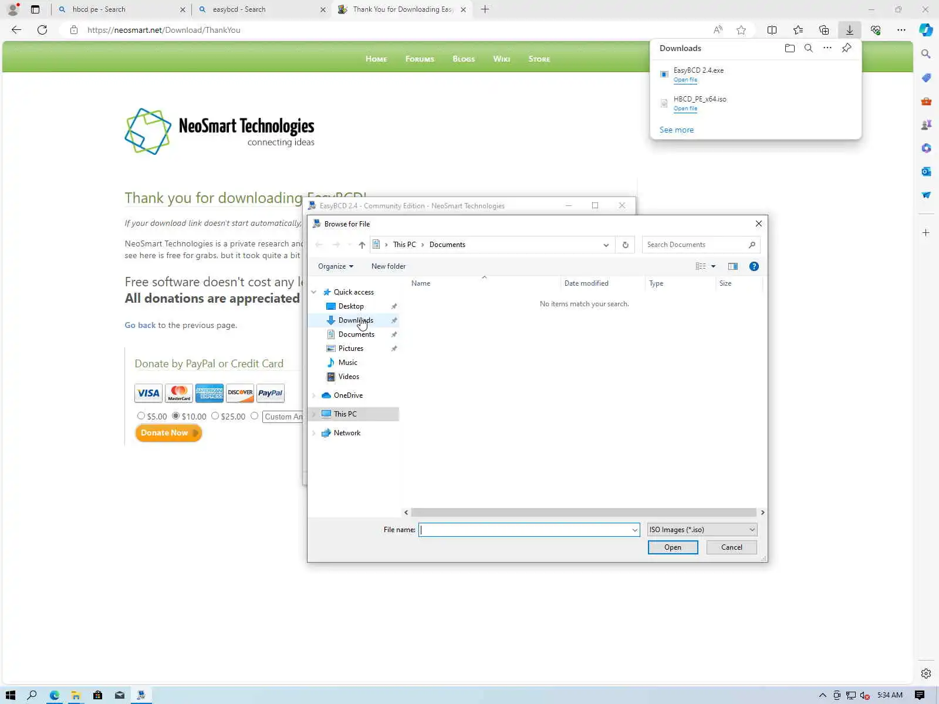Click the Open button in dialog
This screenshot has height=704, width=939.
point(673,547)
